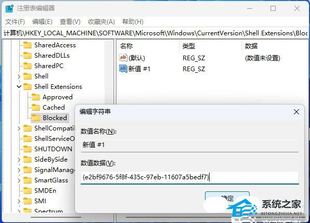The height and width of the screenshot is (223, 310).
Task: Click the registry path address bar
Action: 155,33
